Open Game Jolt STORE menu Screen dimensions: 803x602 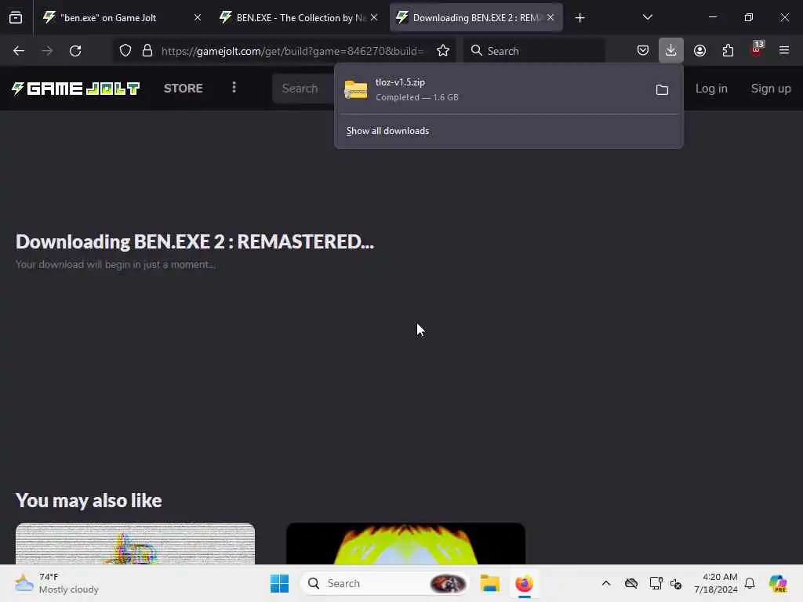(183, 89)
